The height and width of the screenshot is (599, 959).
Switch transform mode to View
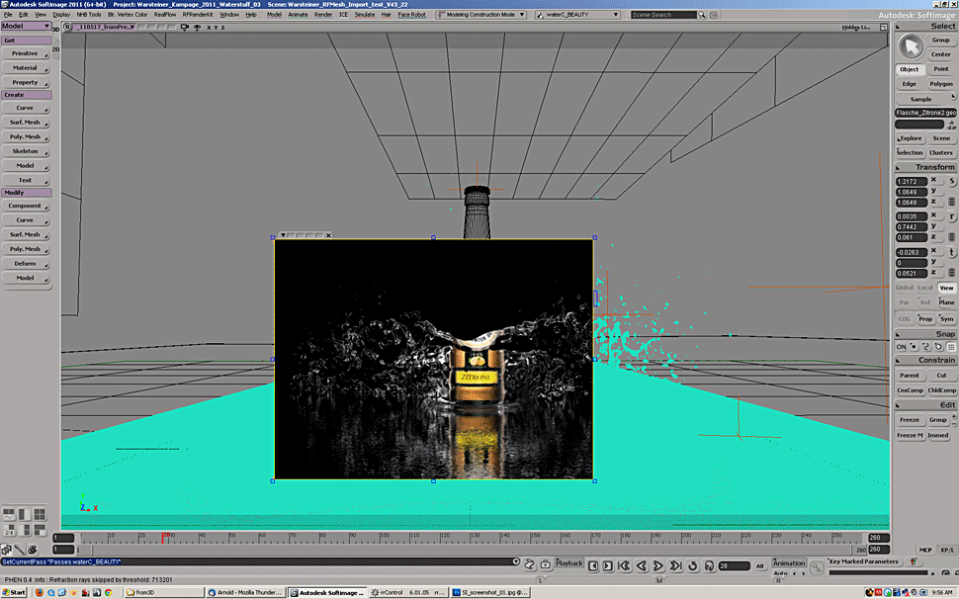point(946,288)
